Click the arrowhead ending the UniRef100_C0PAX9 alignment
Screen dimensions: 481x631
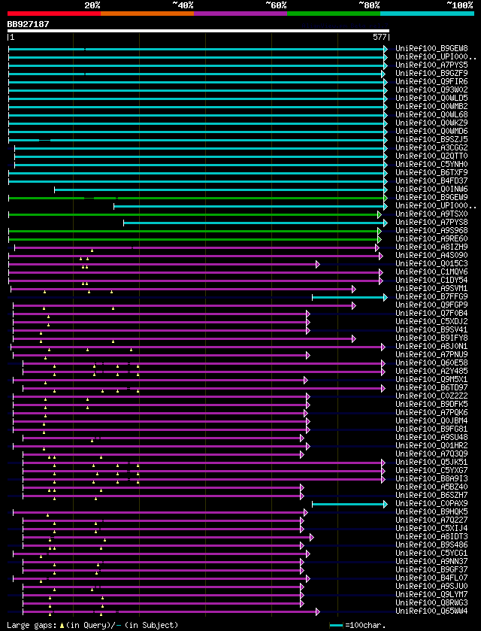pyautogui.click(x=386, y=504)
